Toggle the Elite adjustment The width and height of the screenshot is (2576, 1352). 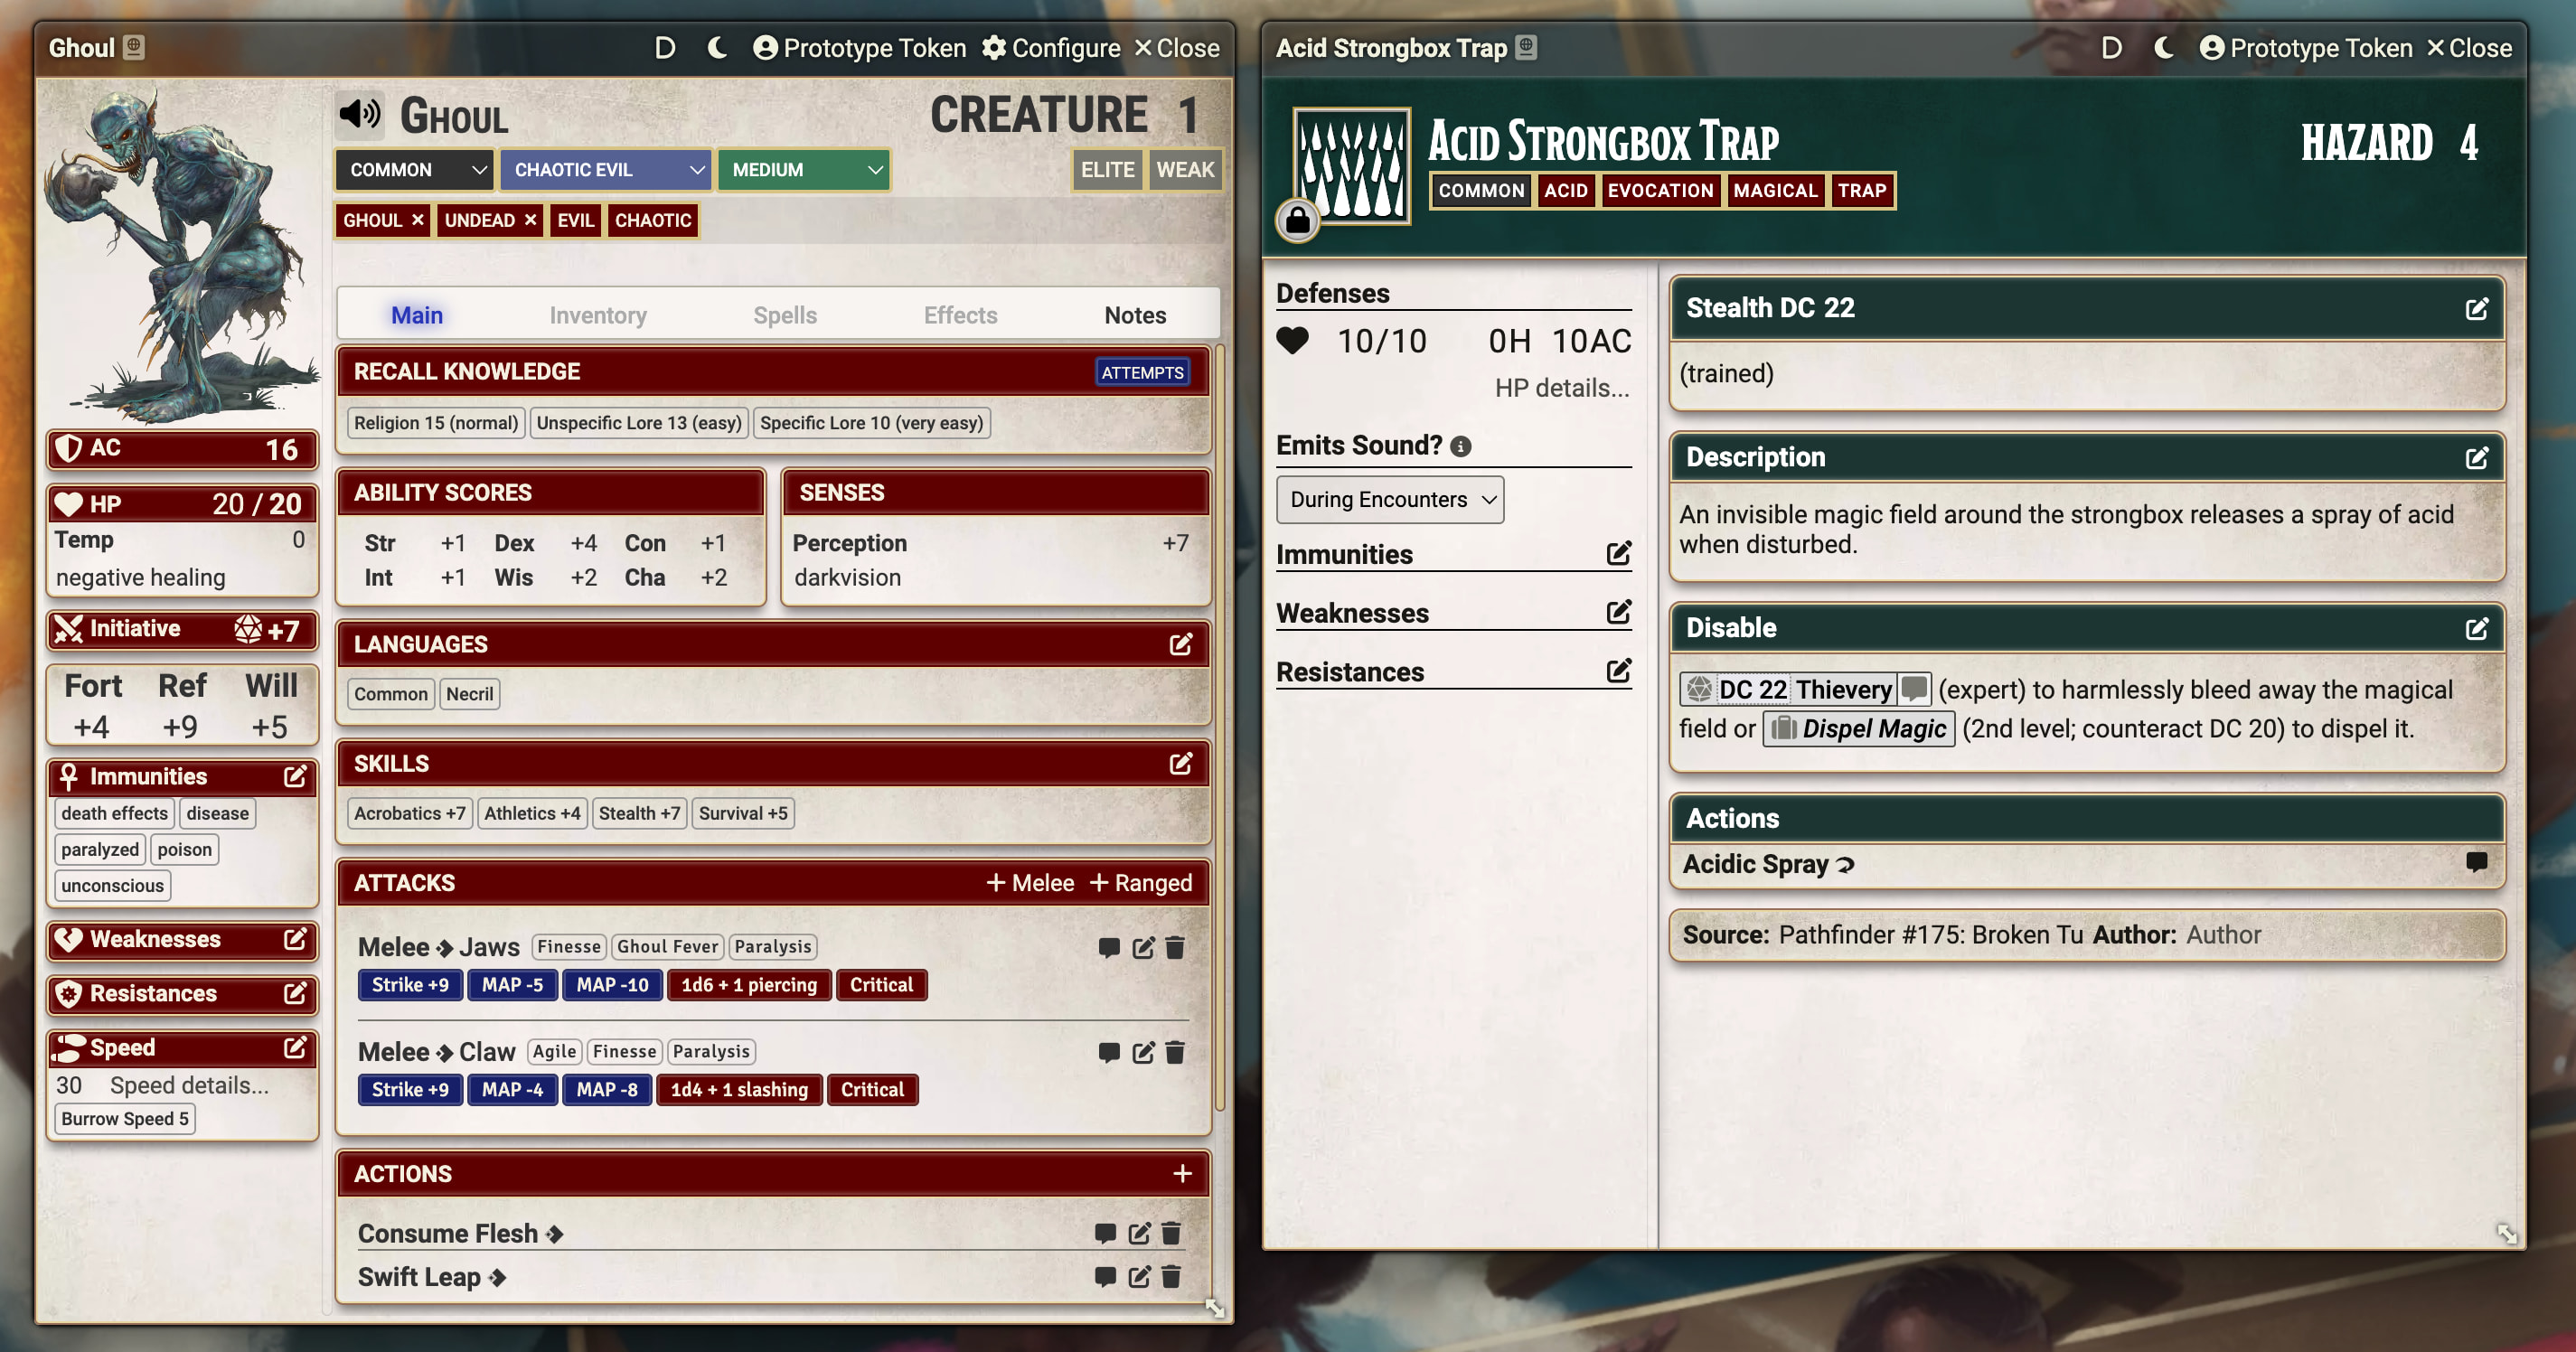[x=1106, y=170]
